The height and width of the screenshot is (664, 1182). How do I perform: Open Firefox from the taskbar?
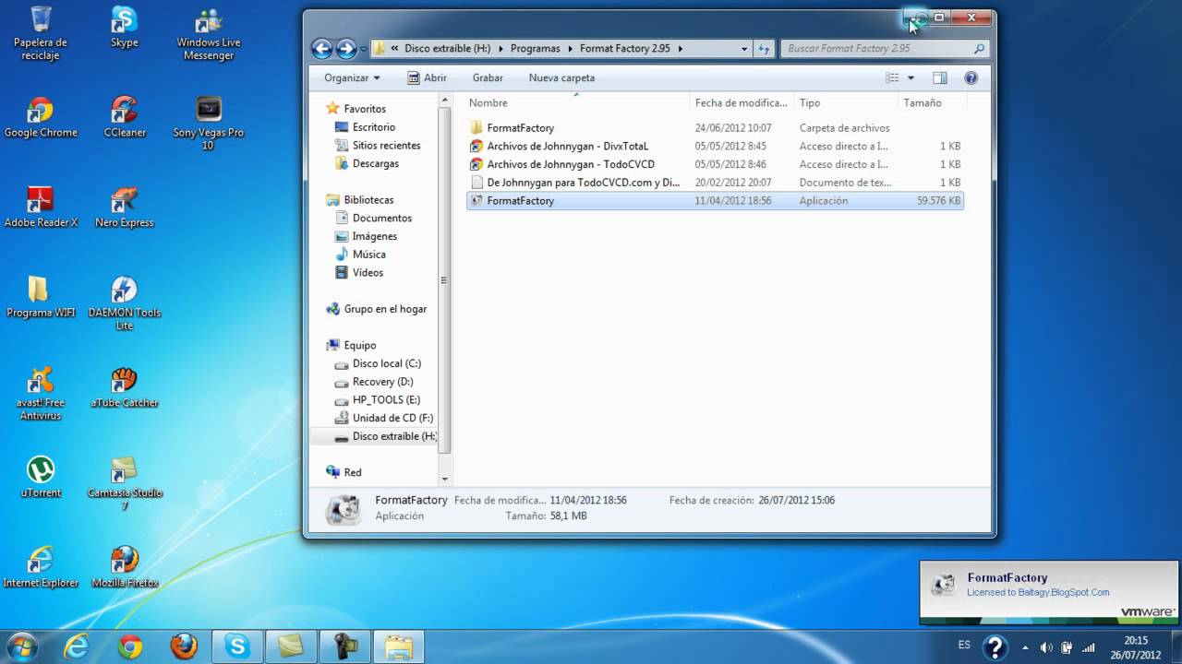[x=184, y=646]
